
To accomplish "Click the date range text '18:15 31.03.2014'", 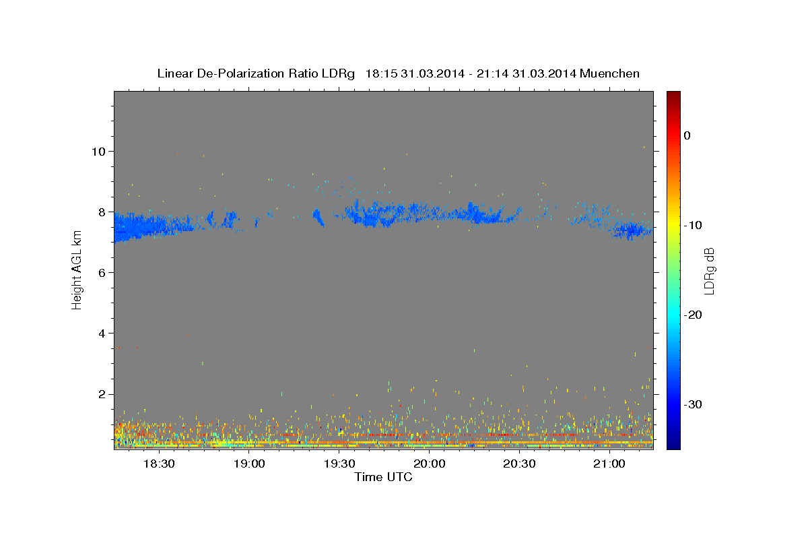I will tap(414, 73).
